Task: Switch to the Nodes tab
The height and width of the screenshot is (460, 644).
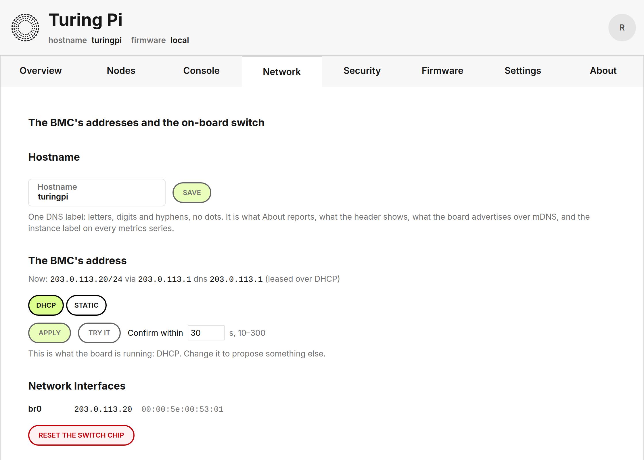Action: tap(121, 71)
